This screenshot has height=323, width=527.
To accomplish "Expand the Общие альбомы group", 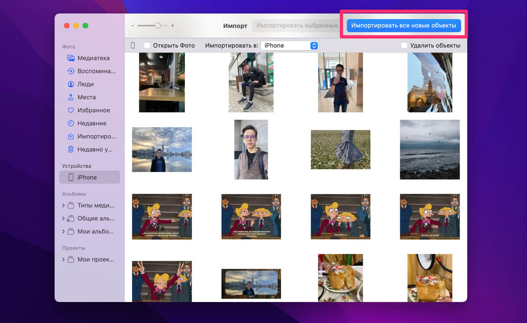I will tap(64, 219).
